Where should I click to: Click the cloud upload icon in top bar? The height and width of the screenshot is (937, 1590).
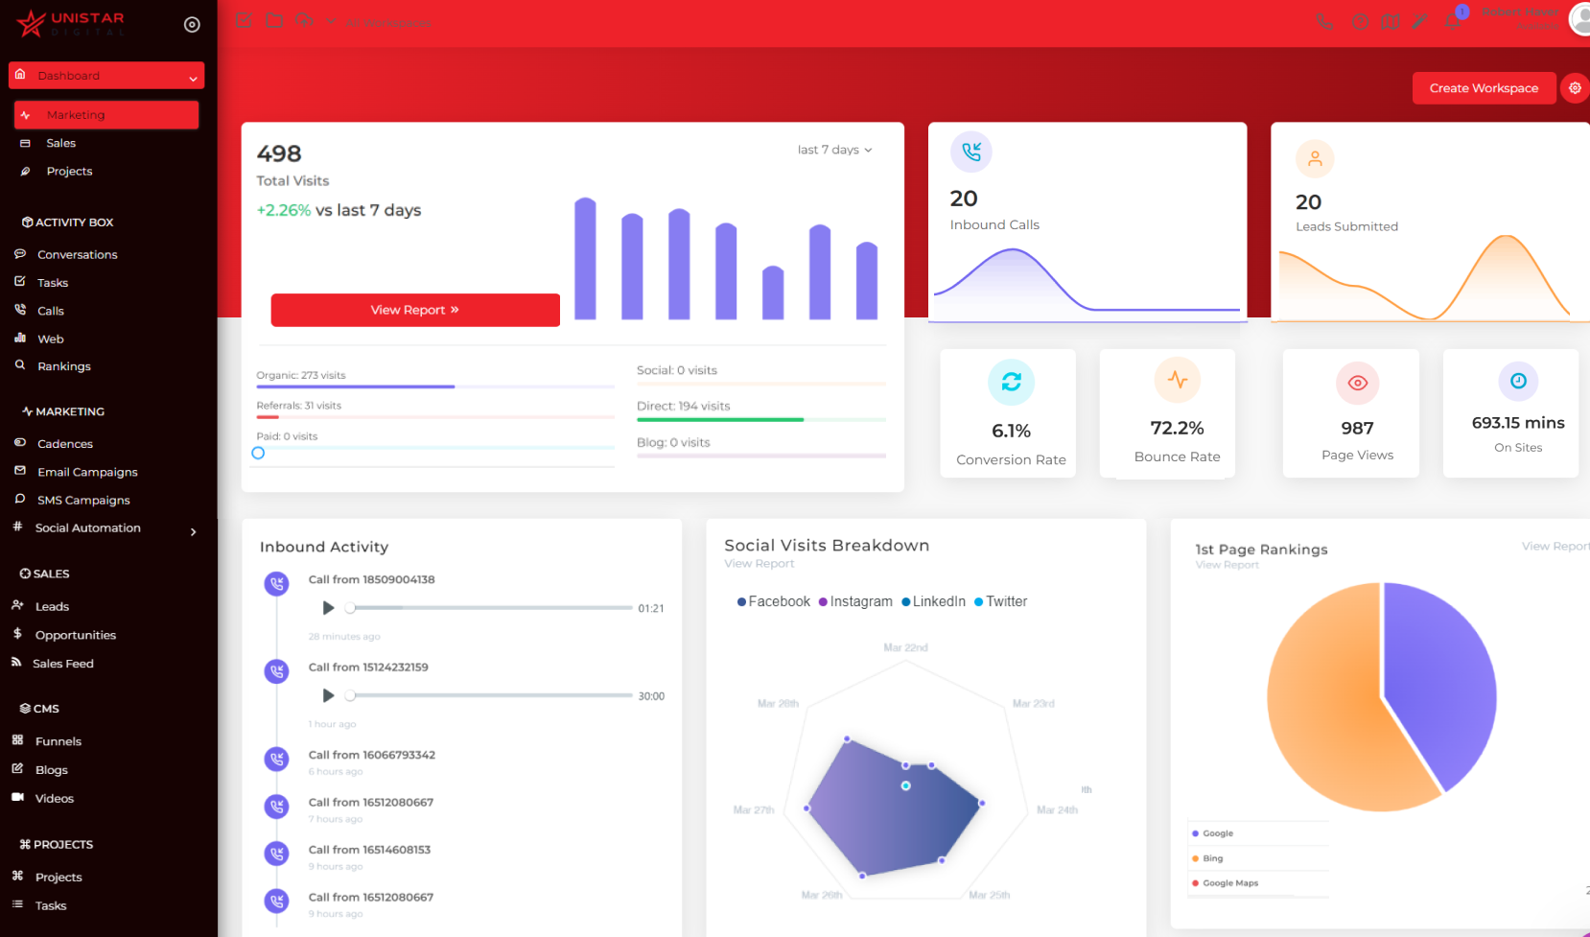click(x=304, y=20)
